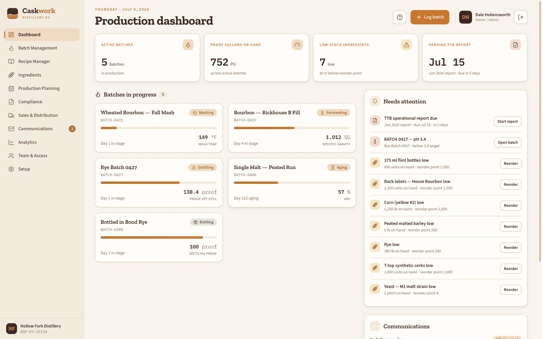Click the DH user avatar
Image resolution: width=542 pixels, height=339 pixels.
tap(465, 17)
